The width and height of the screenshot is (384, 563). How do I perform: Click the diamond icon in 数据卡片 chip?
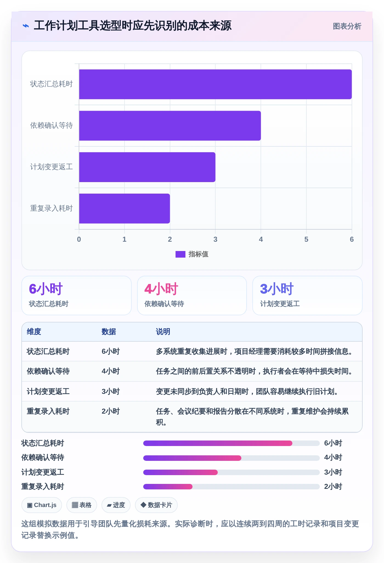tap(143, 505)
